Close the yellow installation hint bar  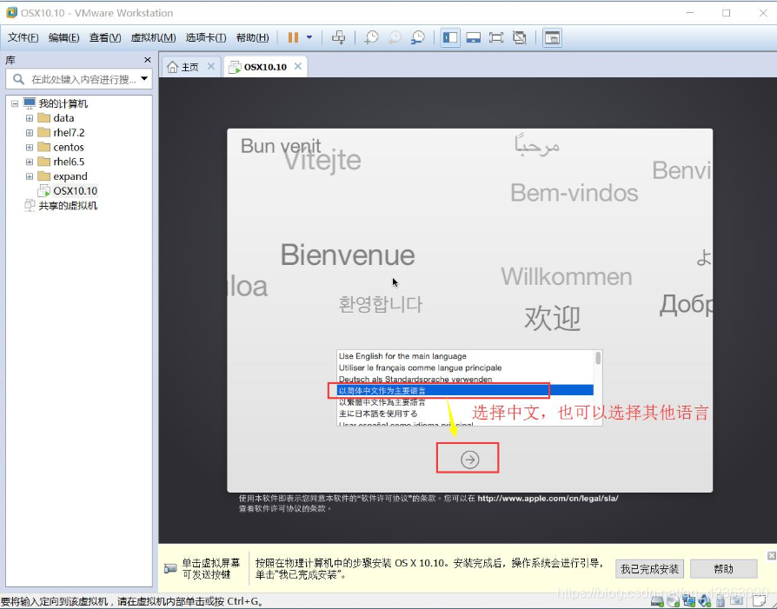(x=772, y=556)
